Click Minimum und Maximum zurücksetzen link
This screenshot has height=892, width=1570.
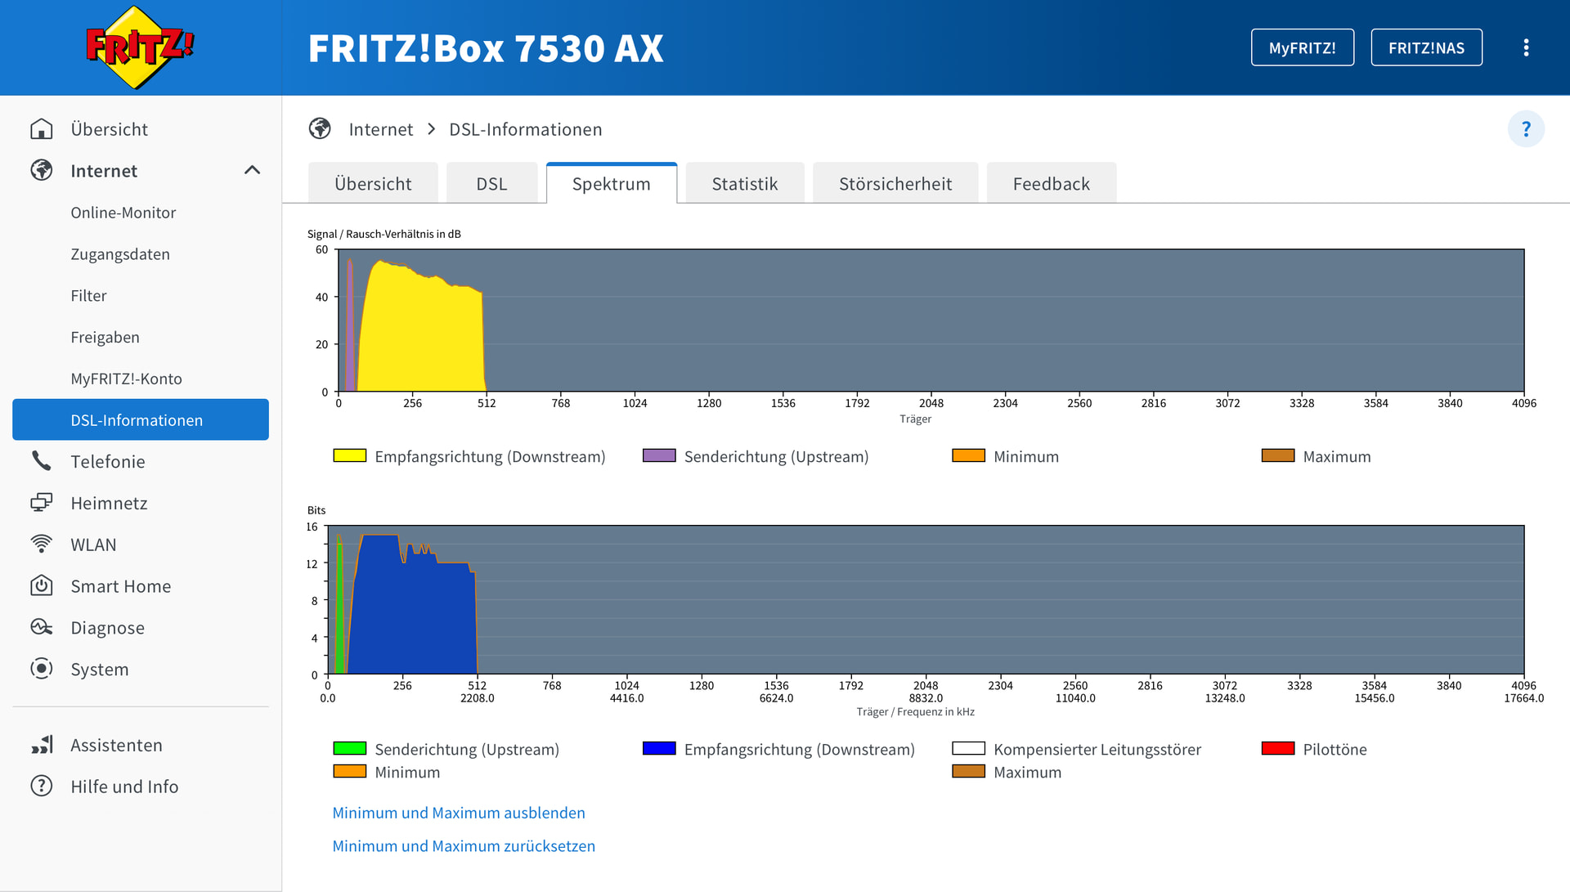(464, 846)
